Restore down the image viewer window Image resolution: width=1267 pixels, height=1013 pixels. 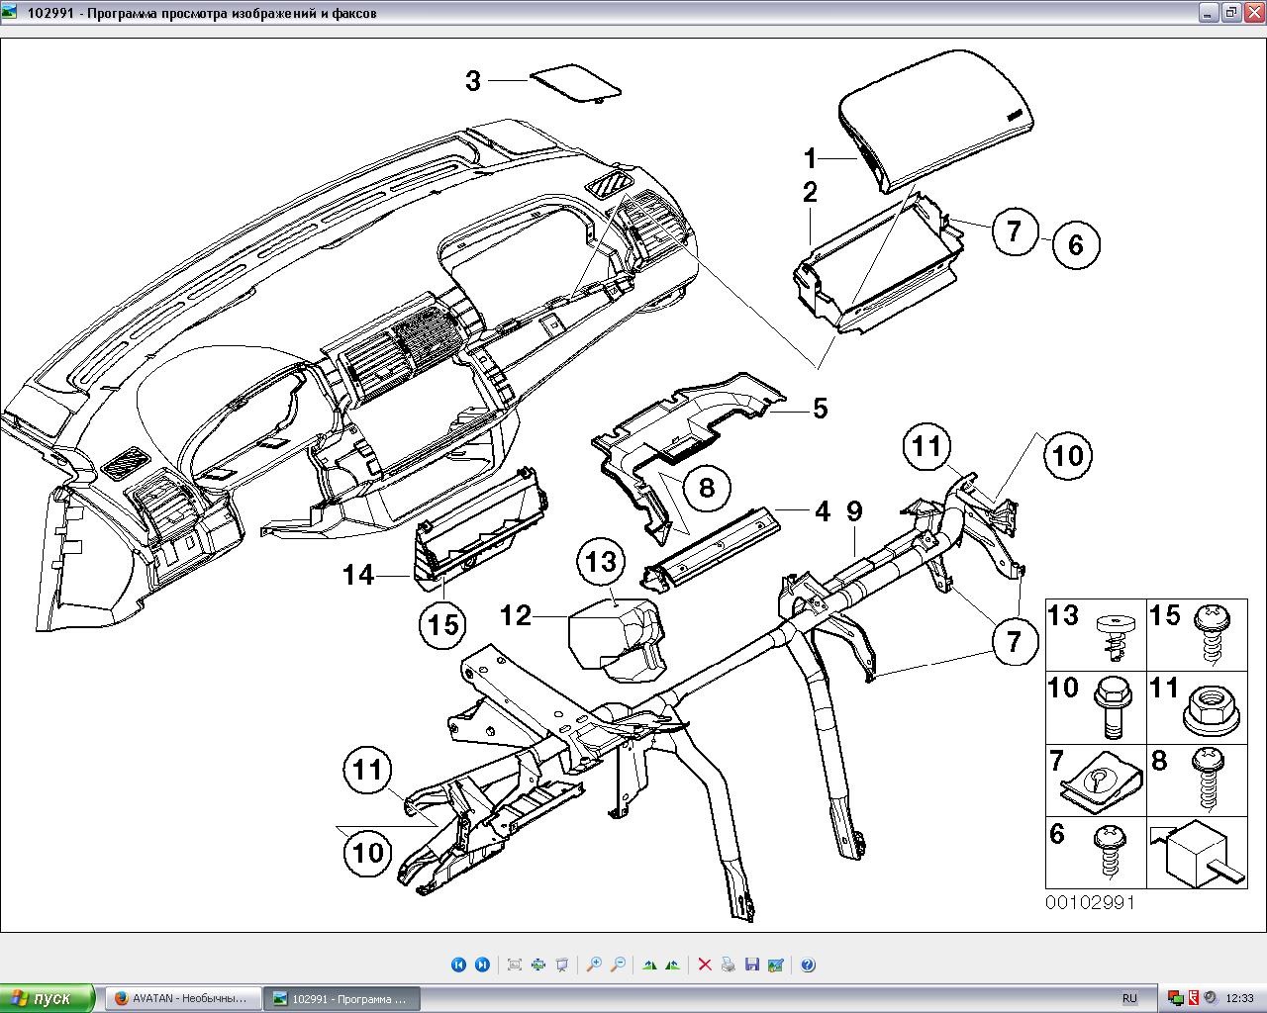click(1230, 13)
